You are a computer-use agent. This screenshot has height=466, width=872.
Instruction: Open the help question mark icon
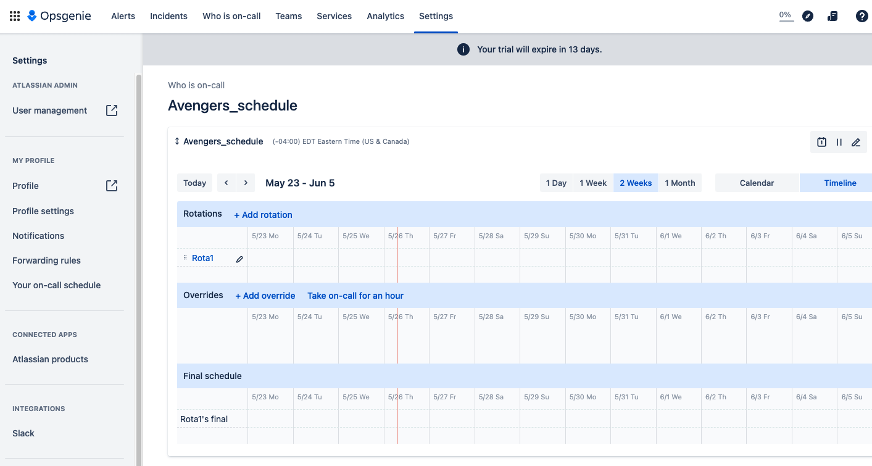tap(862, 16)
